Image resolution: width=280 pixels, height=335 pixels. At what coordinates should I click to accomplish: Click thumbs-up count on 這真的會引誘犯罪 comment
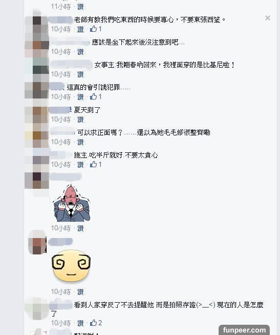pyautogui.click(x=96, y=97)
